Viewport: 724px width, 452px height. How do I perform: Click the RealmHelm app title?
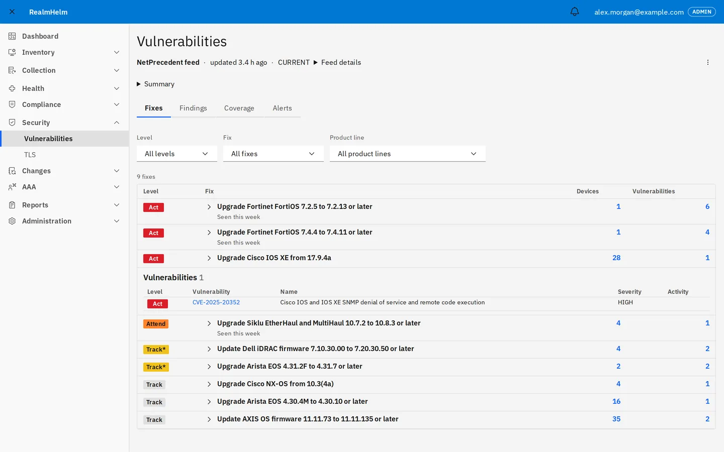pyautogui.click(x=48, y=12)
